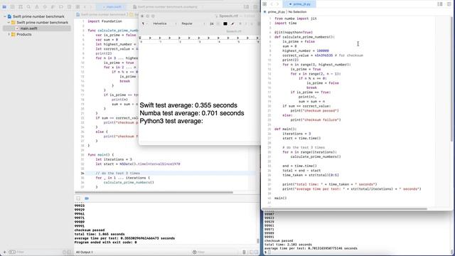This screenshot has width=455, height=256.
Task: Collapse Swift prime number benchmark project root
Action: tap(5, 16)
